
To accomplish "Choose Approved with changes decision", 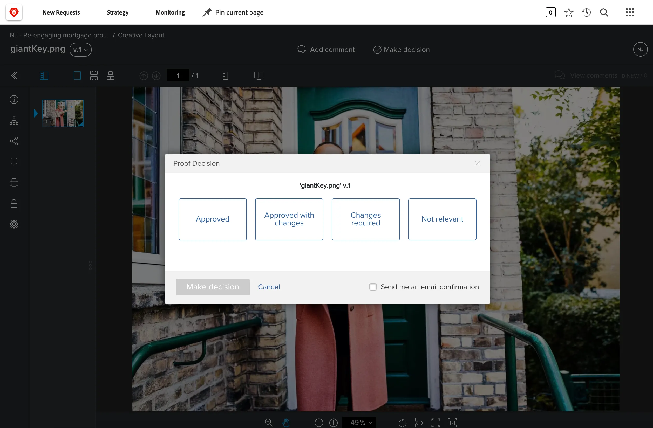I will tap(289, 219).
